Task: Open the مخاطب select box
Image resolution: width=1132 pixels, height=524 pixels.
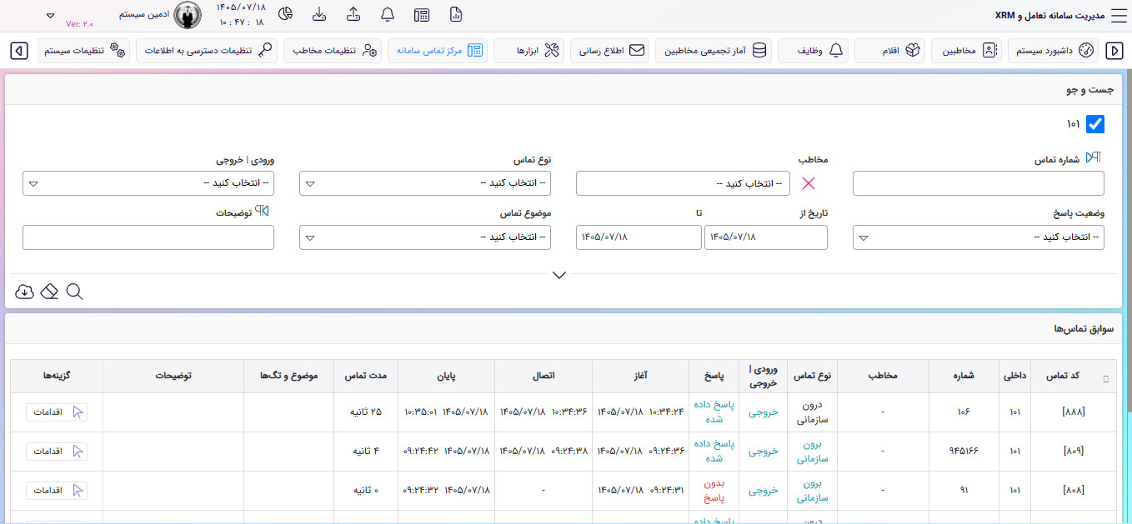Action: tap(683, 184)
